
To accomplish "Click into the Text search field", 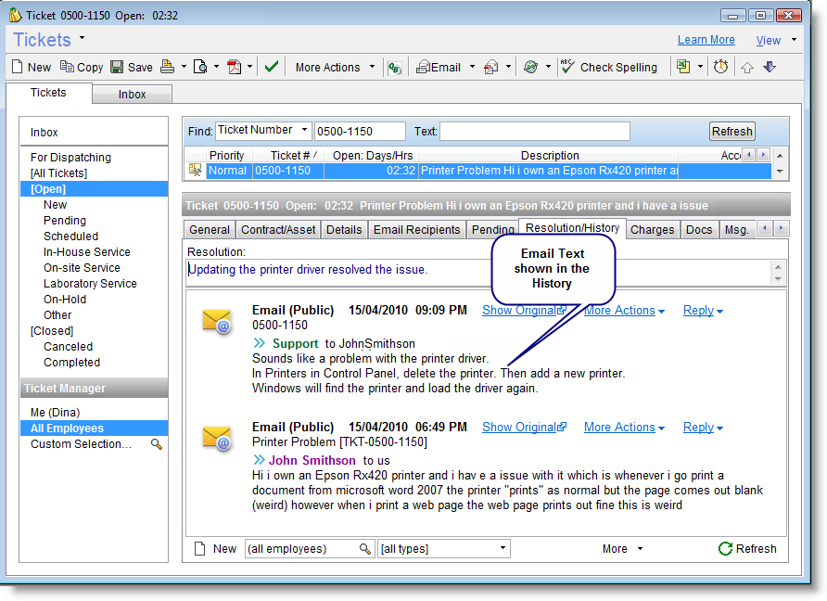I will pyautogui.click(x=534, y=131).
